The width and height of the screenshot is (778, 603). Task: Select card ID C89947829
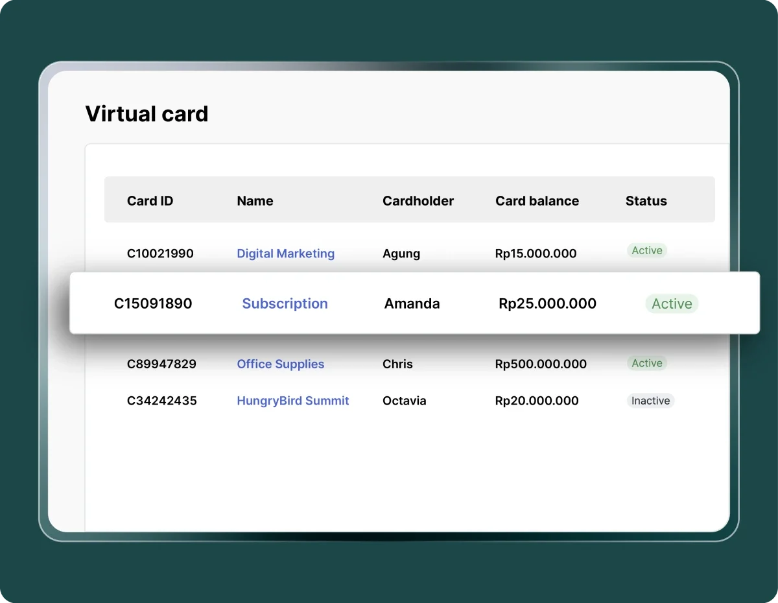[x=161, y=364]
